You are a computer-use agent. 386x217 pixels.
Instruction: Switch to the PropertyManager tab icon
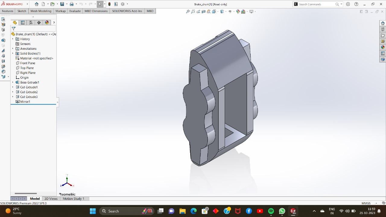click(23, 23)
